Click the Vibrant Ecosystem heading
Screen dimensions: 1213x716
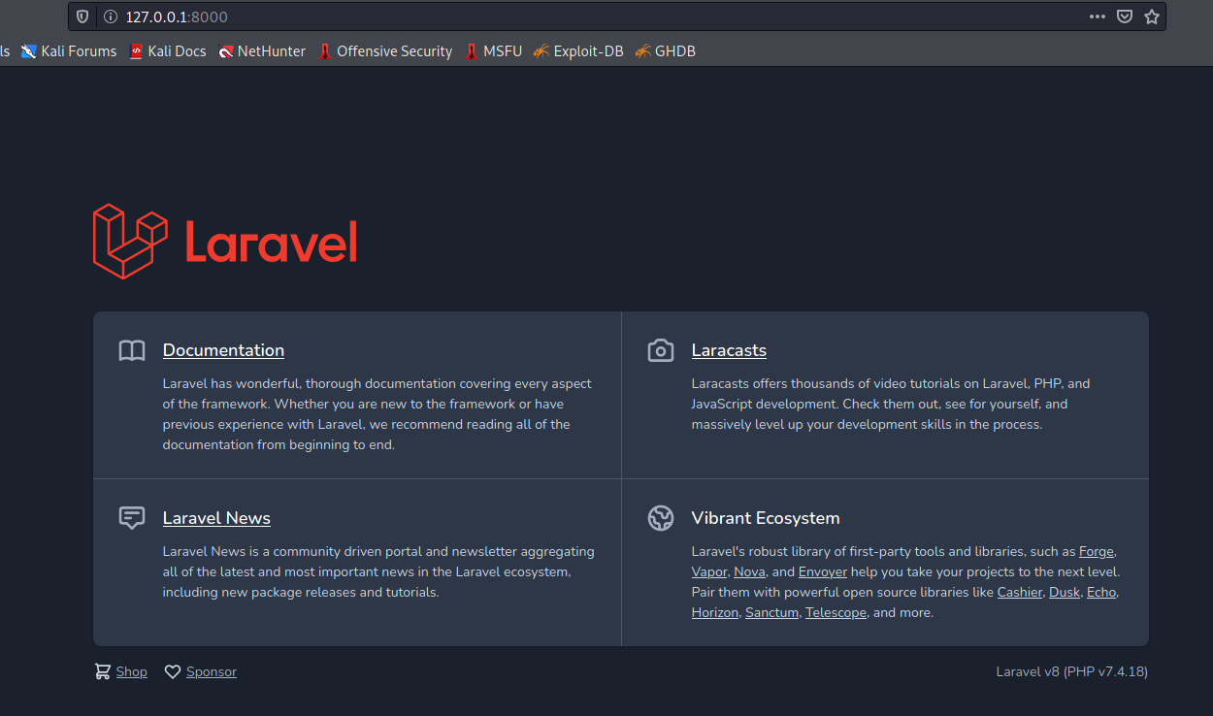pyautogui.click(x=766, y=518)
